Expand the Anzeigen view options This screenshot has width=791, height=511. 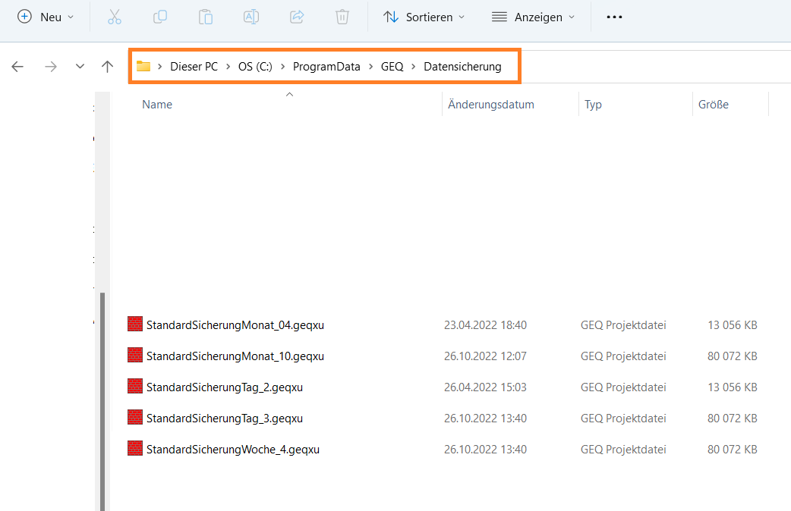pos(533,17)
